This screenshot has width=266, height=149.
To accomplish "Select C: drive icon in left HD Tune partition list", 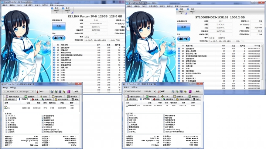I will (x=6, y=107).
